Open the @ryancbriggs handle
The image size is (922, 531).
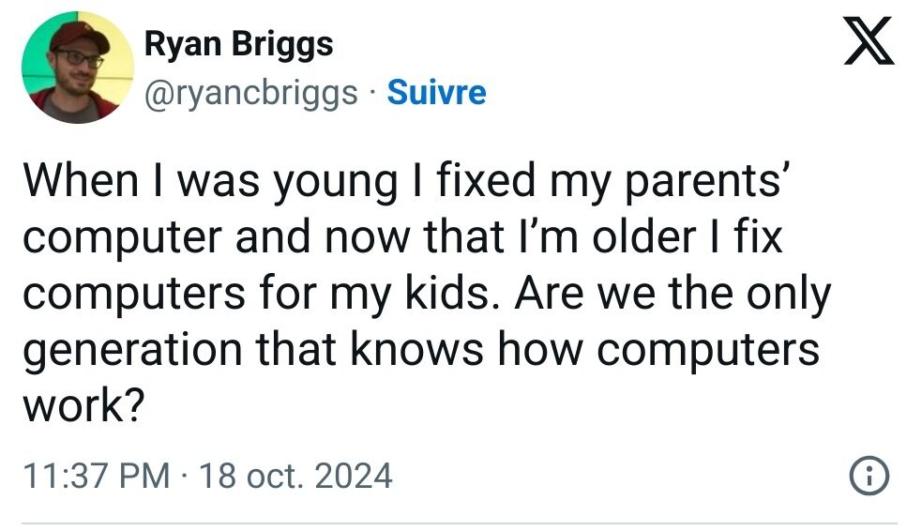(250, 92)
